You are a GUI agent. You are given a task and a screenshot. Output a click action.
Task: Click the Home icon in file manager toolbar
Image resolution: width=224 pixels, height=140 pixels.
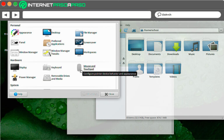click(x=134, y=30)
